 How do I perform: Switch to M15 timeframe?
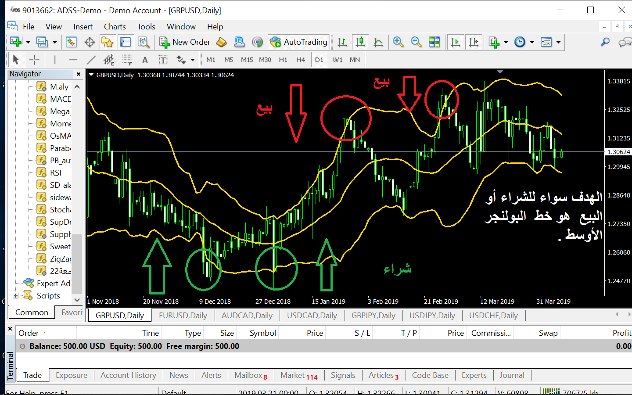point(247,60)
